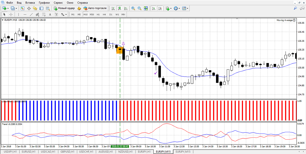Open the chat bubble icon

[x=302, y=8]
